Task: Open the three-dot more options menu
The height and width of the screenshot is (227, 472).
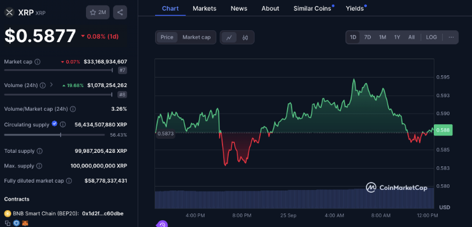Action: tap(451, 37)
